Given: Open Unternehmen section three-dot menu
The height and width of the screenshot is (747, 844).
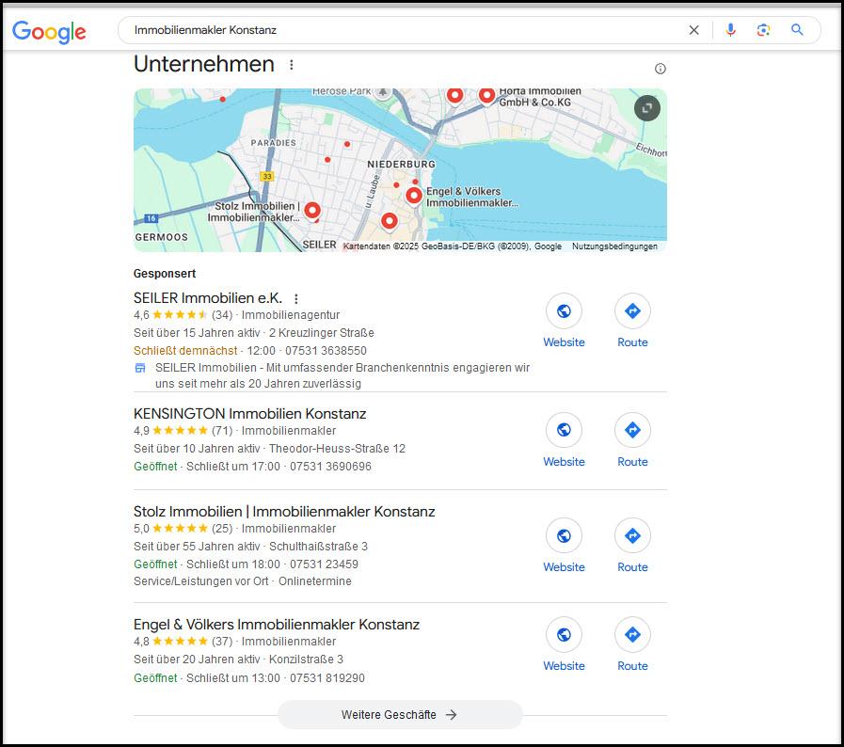Looking at the screenshot, I should click(x=291, y=65).
